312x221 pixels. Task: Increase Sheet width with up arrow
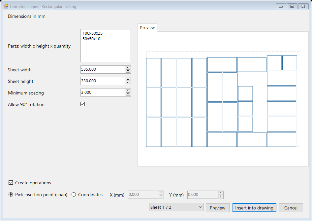pyautogui.click(x=128, y=68)
